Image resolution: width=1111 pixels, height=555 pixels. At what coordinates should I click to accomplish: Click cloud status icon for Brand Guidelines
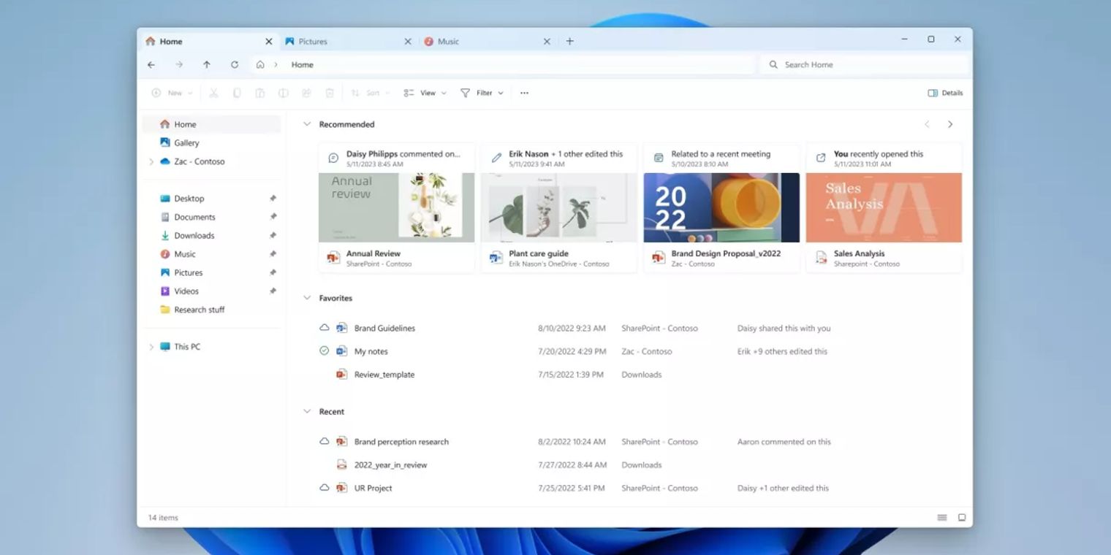325,328
